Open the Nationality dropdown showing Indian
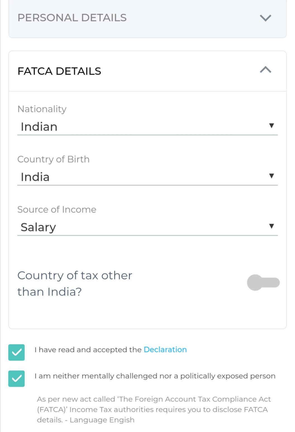The width and height of the screenshot is (295, 432). click(x=140, y=127)
